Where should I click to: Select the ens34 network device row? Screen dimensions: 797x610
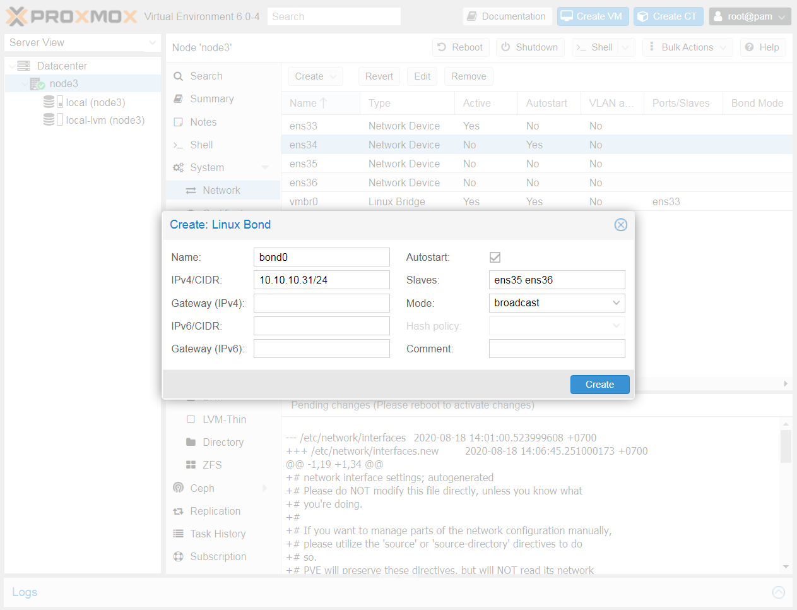click(x=537, y=145)
